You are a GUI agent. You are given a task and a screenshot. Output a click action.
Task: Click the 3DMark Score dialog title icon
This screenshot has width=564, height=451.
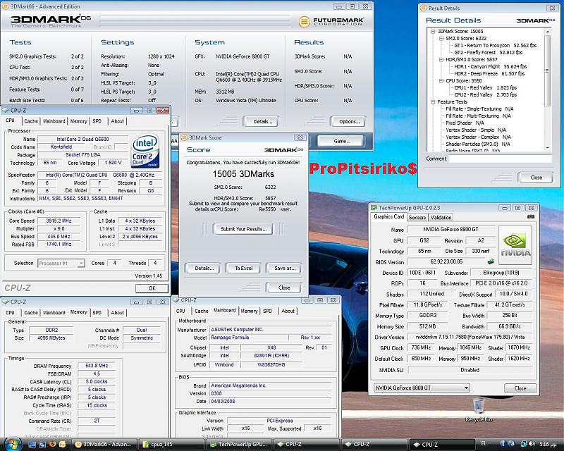tap(184, 137)
